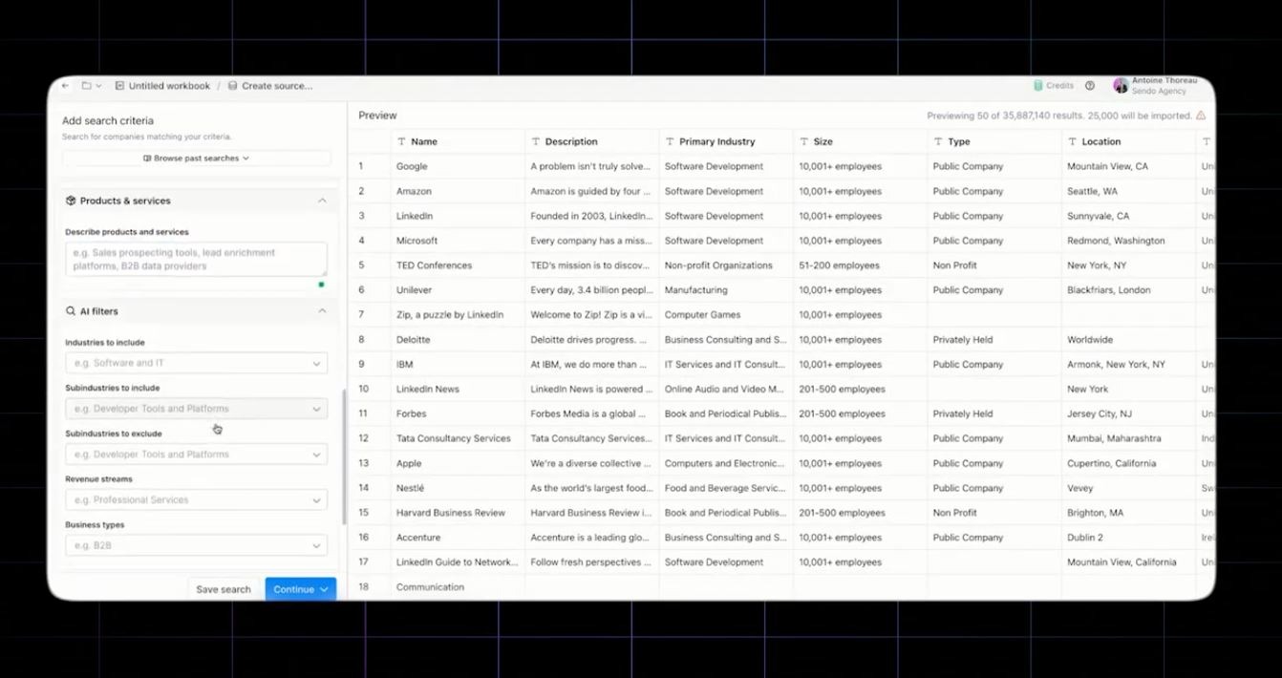Click the Dublin 2 location cell
Image resolution: width=1282 pixels, height=678 pixels.
(x=1128, y=538)
